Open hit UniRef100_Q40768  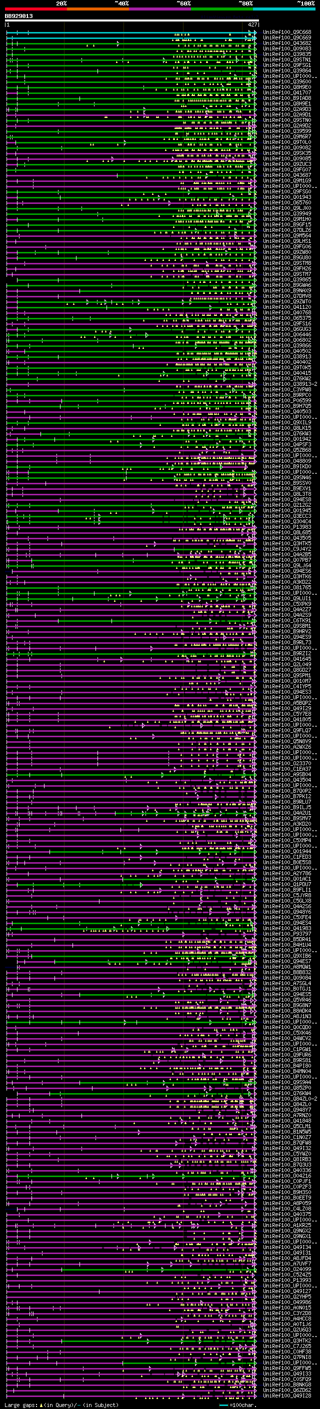pos(287,312)
